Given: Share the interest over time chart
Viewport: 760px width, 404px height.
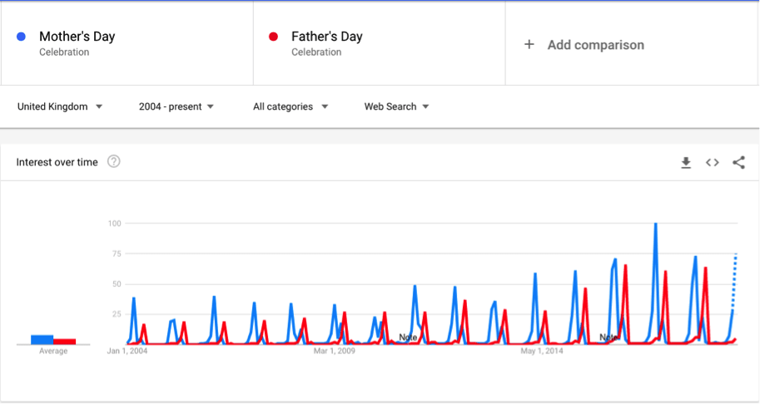Looking at the screenshot, I should pos(738,163).
